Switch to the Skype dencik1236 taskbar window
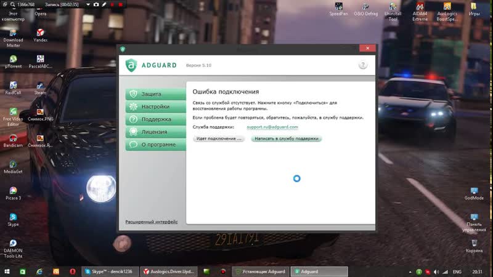The image size is (493, 277). pos(110,271)
